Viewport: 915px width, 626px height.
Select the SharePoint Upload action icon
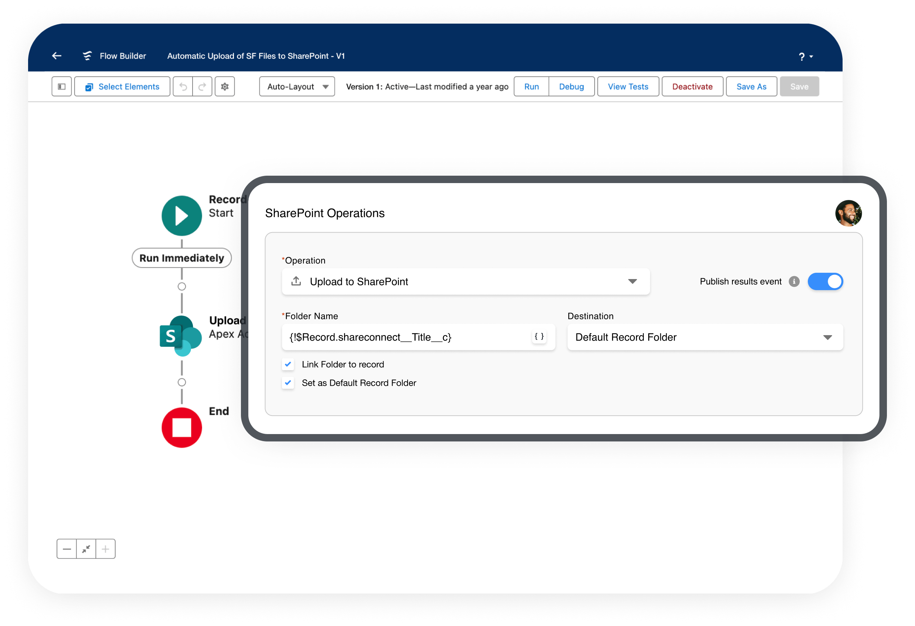tap(181, 336)
